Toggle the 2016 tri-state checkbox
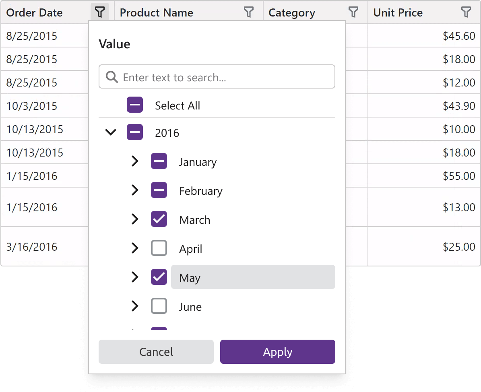481x392 pixels. point(135,132)
